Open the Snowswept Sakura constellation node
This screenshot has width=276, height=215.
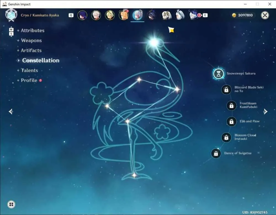click(x=218, y=74)
